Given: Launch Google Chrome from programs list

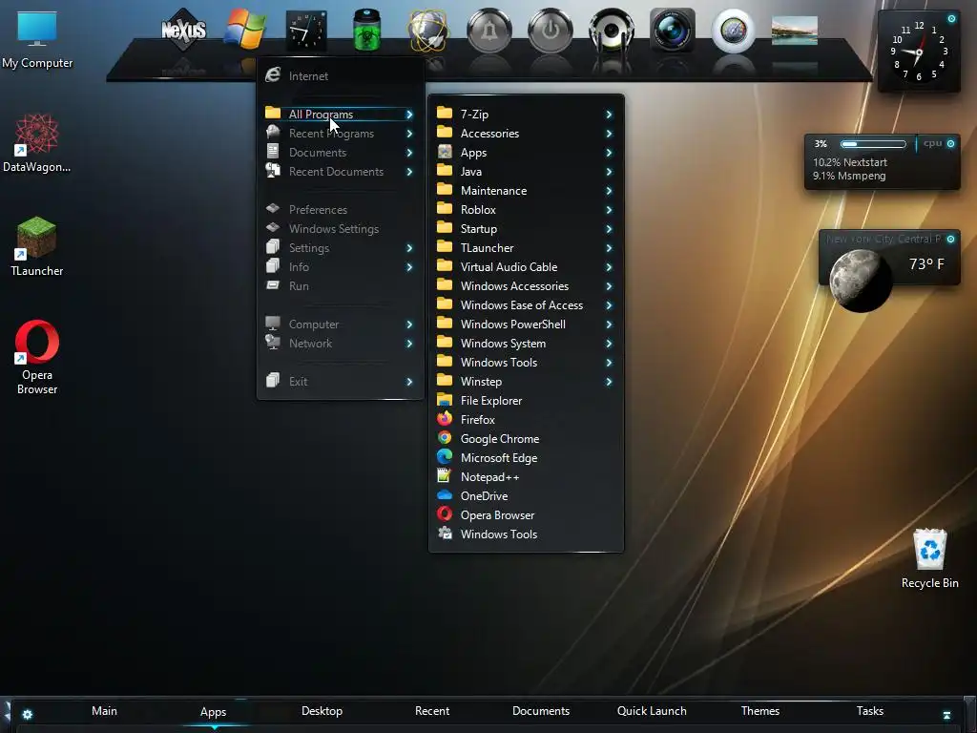Looking at the screenshot, I should point(526,439).
